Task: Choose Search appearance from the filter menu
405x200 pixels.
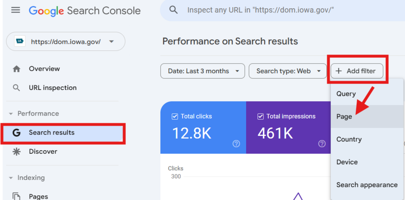Action: [x=367, y=185]
